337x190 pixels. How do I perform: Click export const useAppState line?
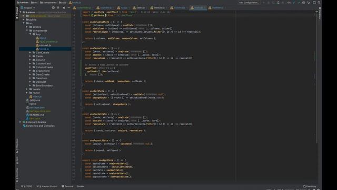(x=104, y=160)
